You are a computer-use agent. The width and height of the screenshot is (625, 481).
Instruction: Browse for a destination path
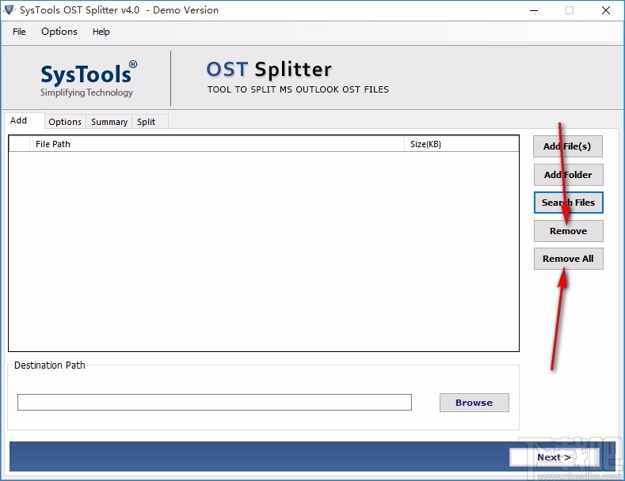coord(474,403)
